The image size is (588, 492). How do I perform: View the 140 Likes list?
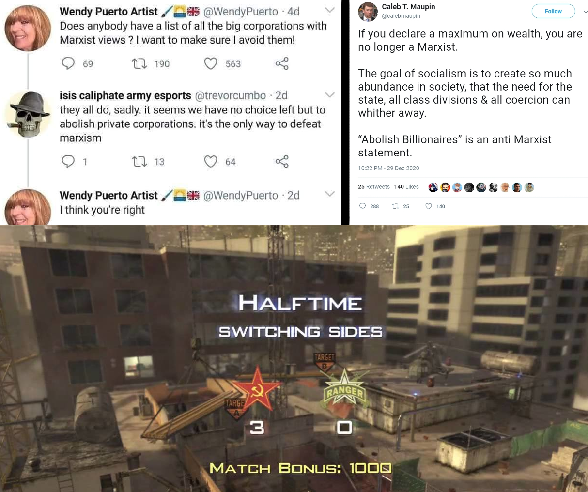click(406, 187)
